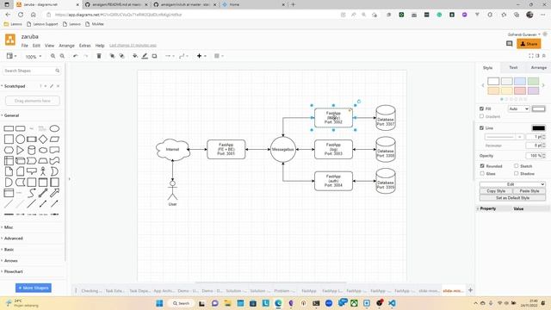Click the Copy Style button

click(x=496, y=191)
